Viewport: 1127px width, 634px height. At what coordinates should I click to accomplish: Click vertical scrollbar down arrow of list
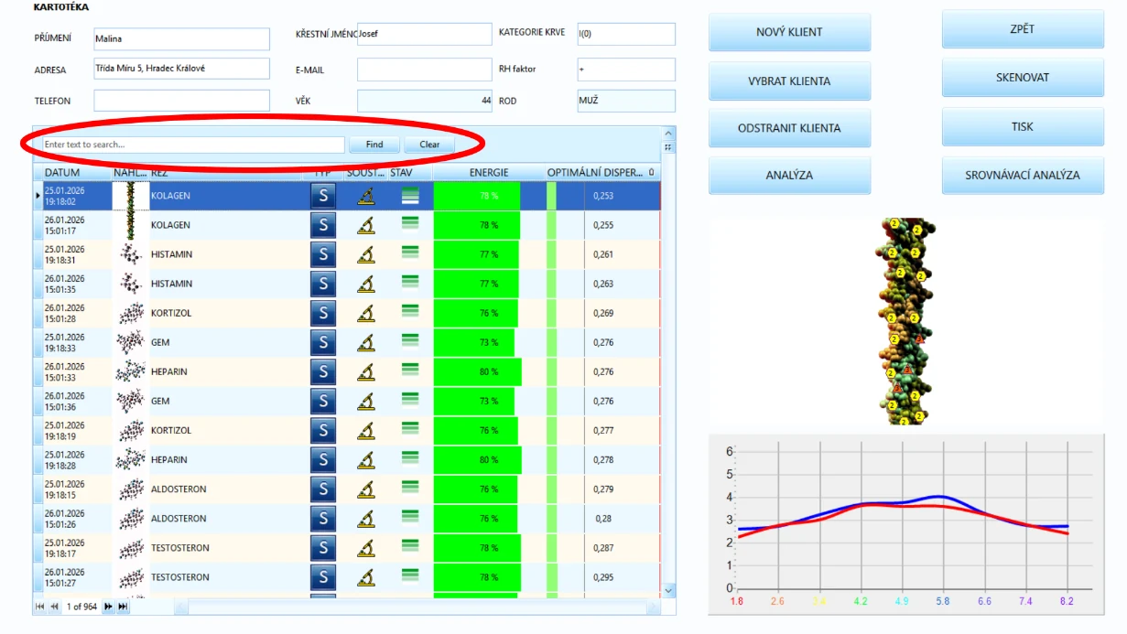coord(668,591)
